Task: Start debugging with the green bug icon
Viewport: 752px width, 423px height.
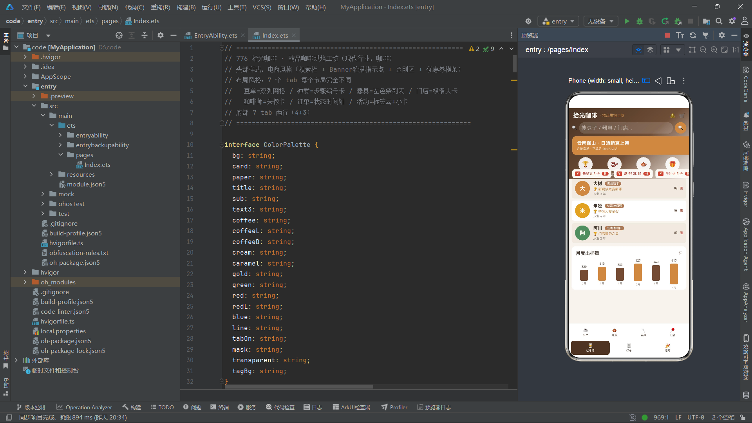Action: pos(640,21)
